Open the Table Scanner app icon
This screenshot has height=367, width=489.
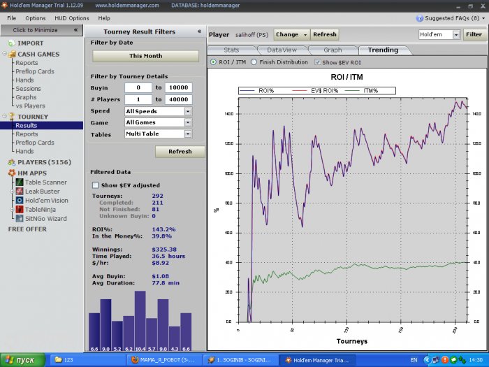[x=20, y=182]
